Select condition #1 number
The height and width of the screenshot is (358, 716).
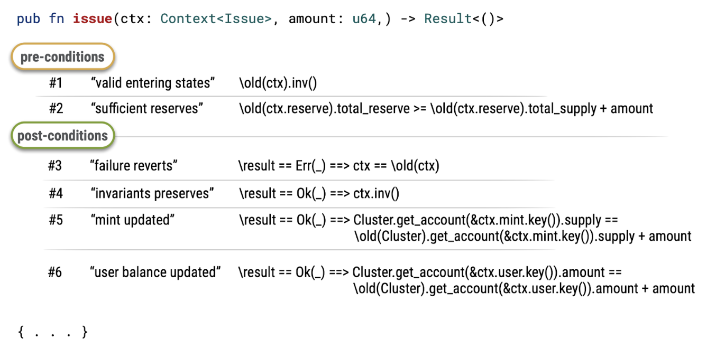[x=56, y=83]
